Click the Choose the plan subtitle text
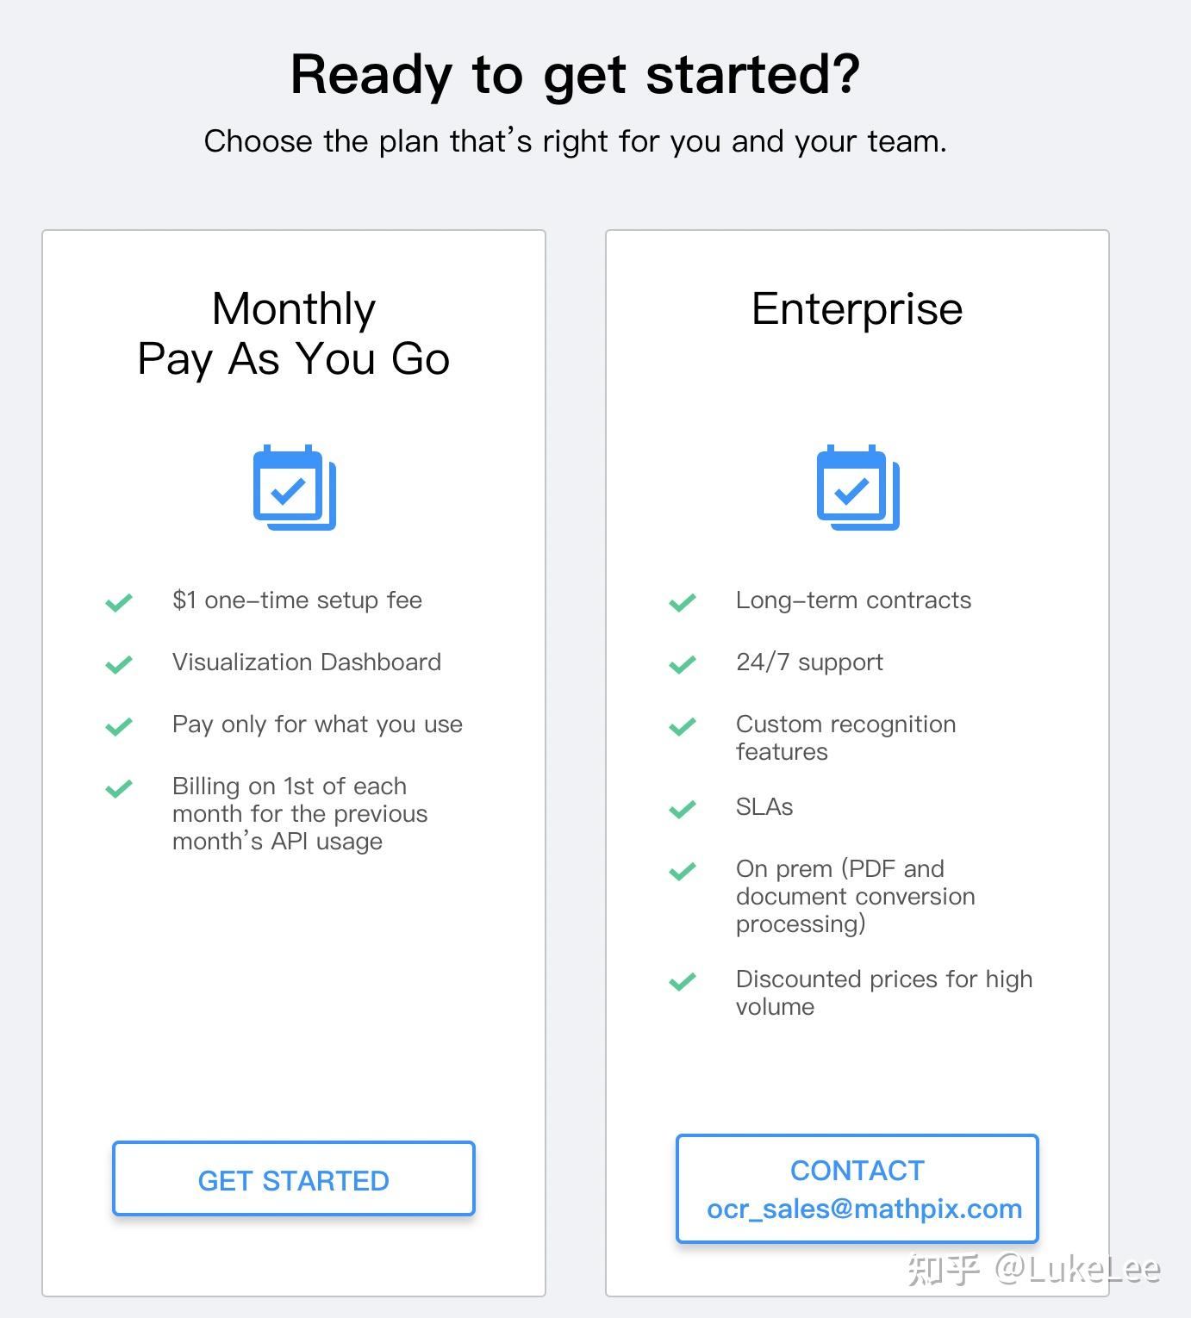 (575, 141)
